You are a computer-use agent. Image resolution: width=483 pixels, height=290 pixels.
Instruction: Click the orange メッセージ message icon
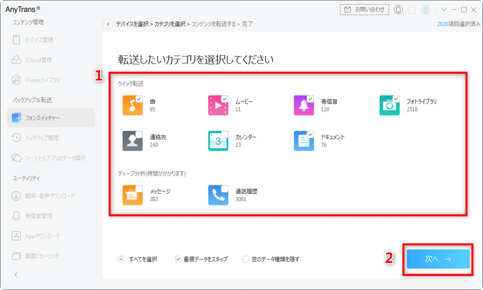point(133,195)
